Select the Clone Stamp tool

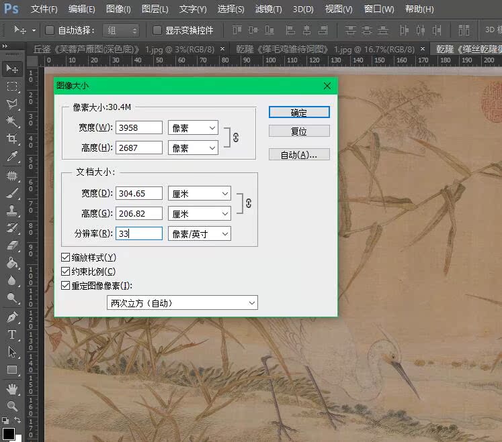12,211
